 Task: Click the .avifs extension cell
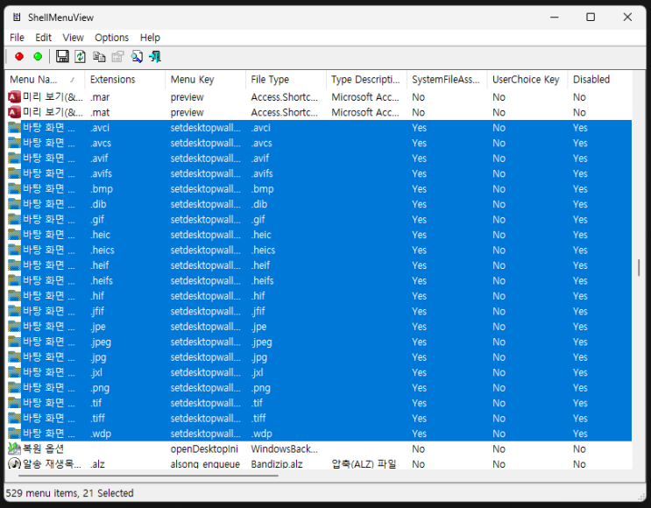pos(101,173)
